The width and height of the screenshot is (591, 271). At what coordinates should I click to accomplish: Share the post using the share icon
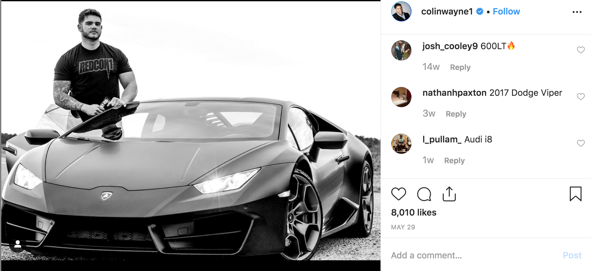[449, 194]
